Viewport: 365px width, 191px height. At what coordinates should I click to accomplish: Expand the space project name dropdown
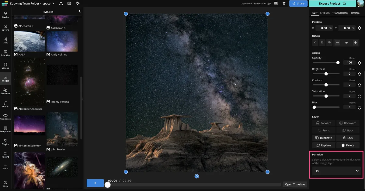[54, 3]
